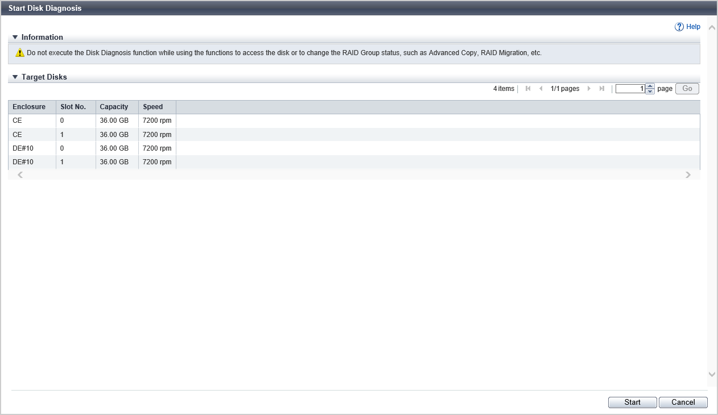
Task: Sort by the Capacity column header
Action: coord(114,107)
